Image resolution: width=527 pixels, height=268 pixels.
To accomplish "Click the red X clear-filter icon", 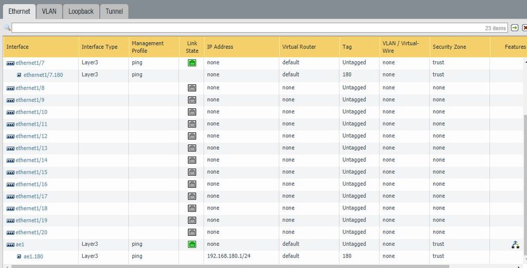I will tap(524, 28).
